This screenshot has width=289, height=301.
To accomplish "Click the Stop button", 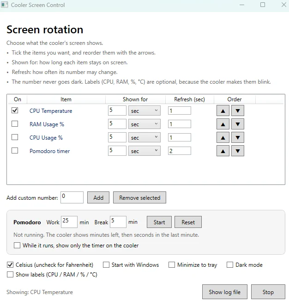I will (268, 292).
